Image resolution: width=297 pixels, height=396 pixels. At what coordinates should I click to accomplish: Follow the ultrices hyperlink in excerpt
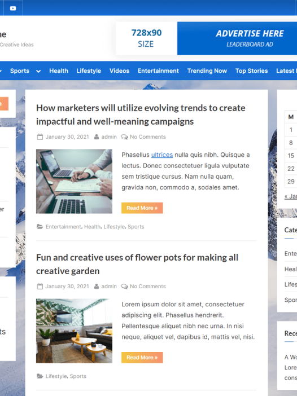click(x=162, y=155)
